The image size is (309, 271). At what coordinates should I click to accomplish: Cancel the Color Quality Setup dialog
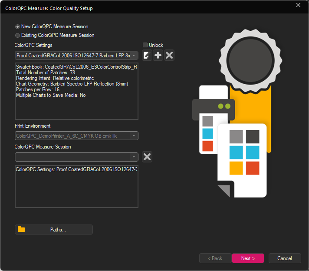285,258
